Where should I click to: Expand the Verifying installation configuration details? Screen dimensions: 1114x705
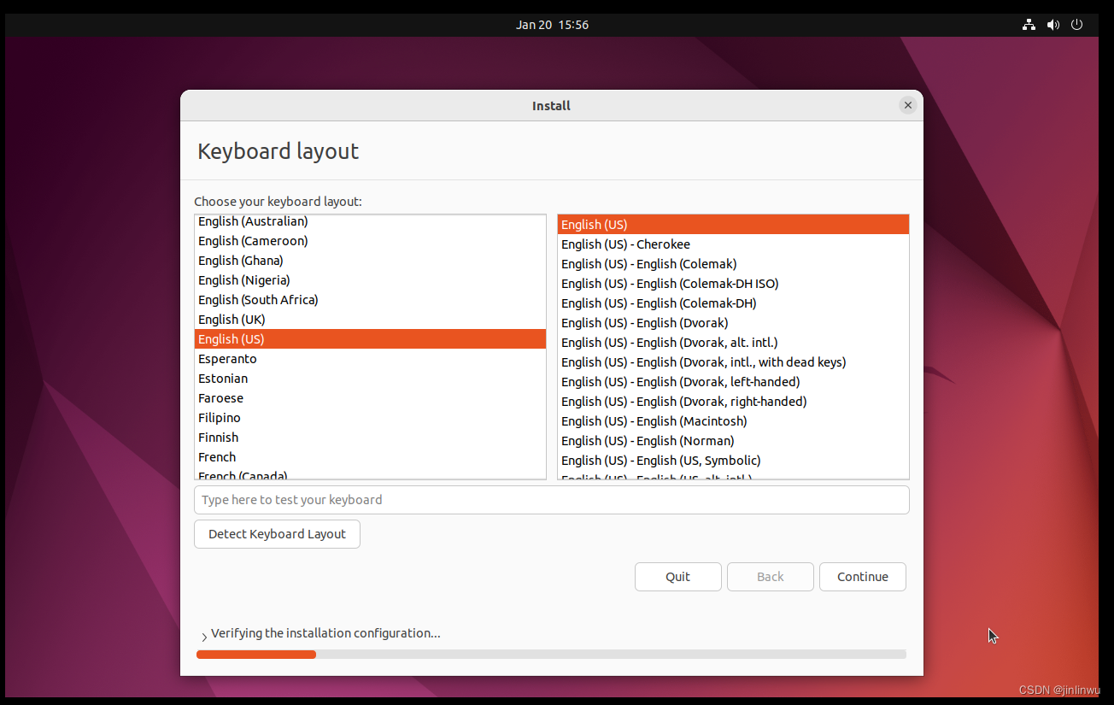point(204,635)
